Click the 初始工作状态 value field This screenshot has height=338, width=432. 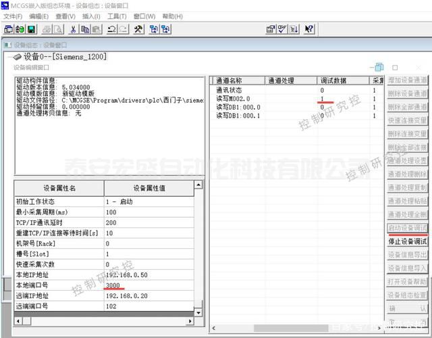pos(148,202)
